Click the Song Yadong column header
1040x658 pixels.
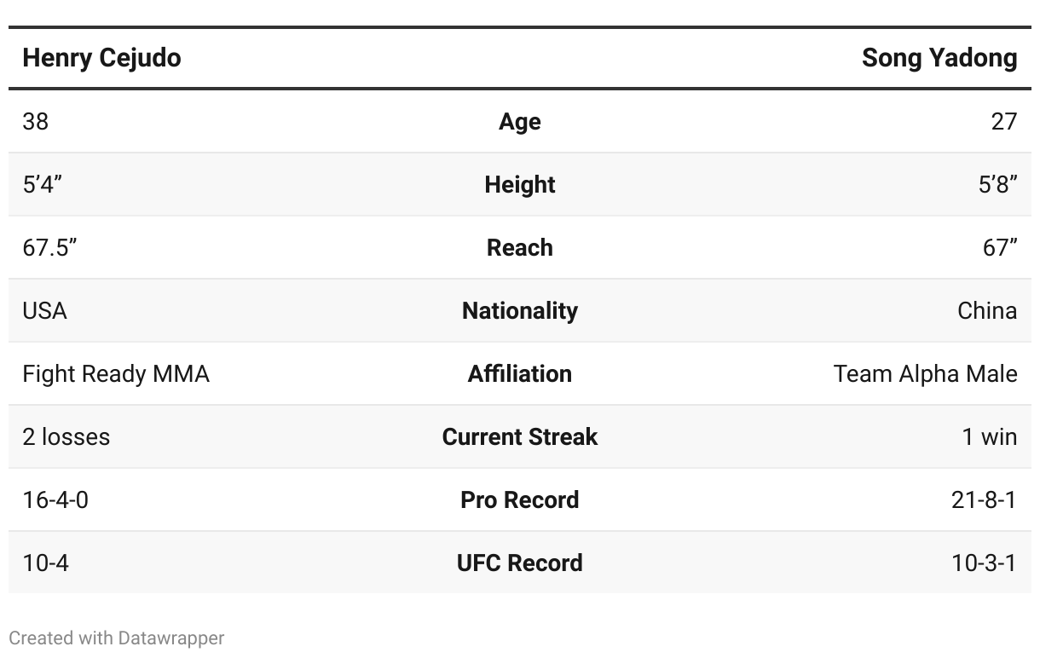pos(939,58)
